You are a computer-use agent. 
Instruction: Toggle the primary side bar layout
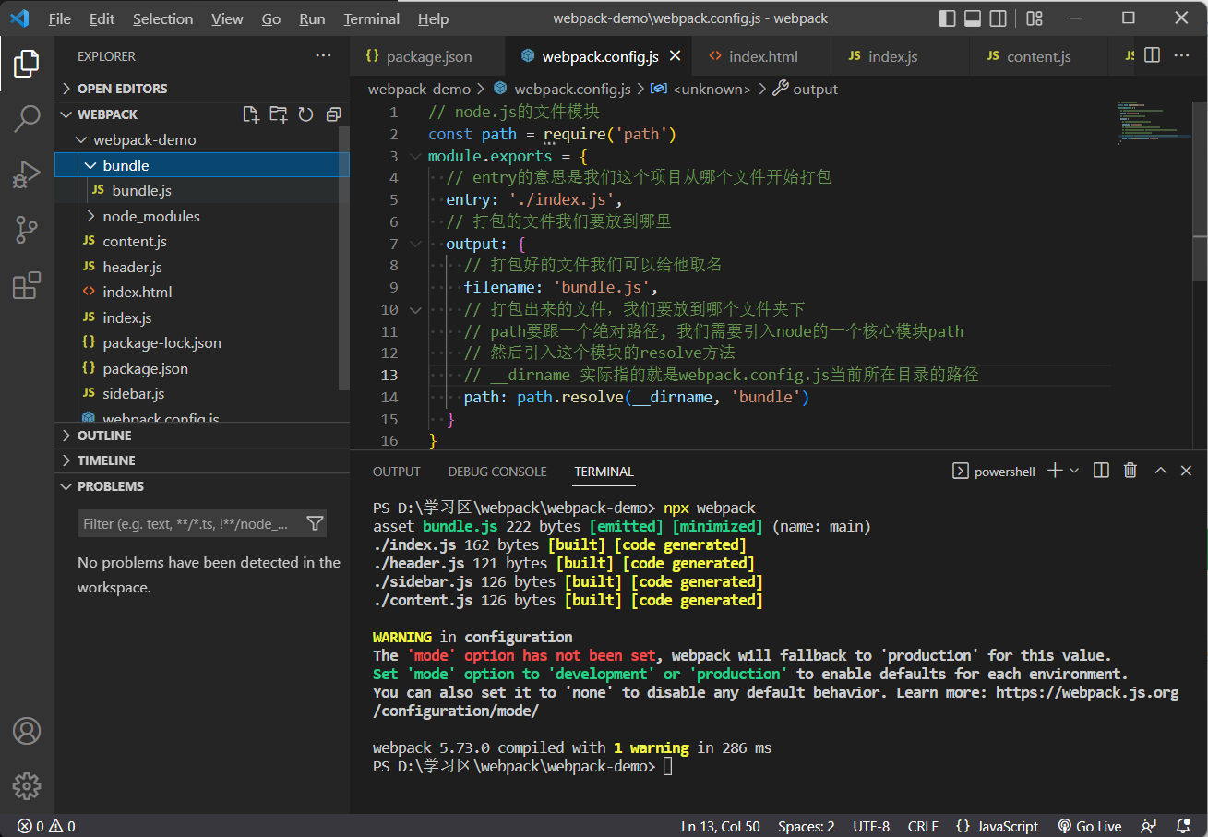(947, 18)
